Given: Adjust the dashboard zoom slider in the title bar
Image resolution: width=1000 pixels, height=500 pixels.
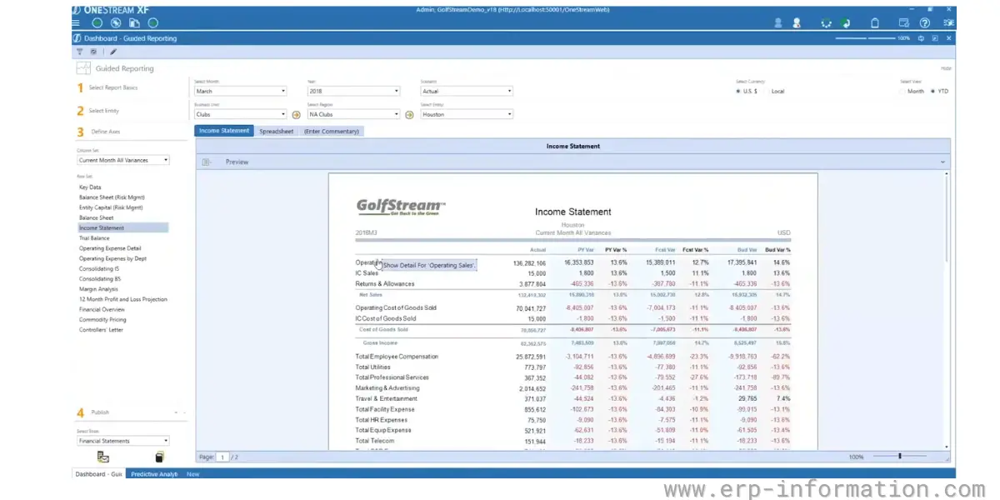Looking at the screenshot, I should [865, 38].
